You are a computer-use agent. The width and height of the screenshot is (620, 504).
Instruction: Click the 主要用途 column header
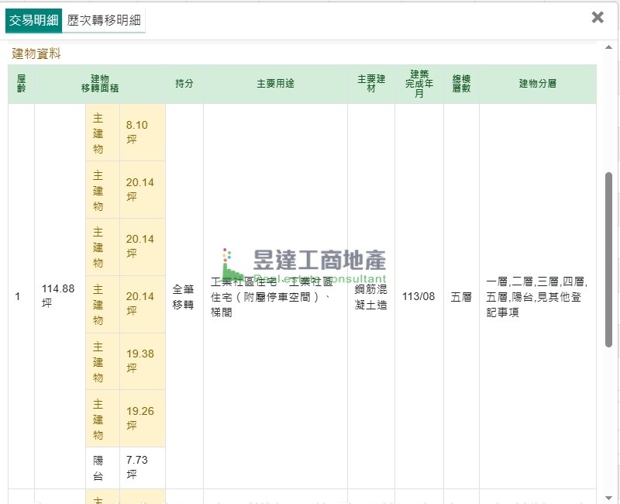[275, 84]
